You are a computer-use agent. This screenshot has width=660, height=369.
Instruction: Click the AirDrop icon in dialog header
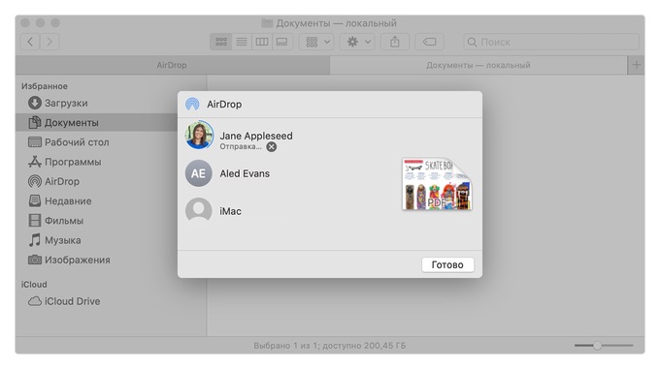pyautogui.click(x=192, y=104)
